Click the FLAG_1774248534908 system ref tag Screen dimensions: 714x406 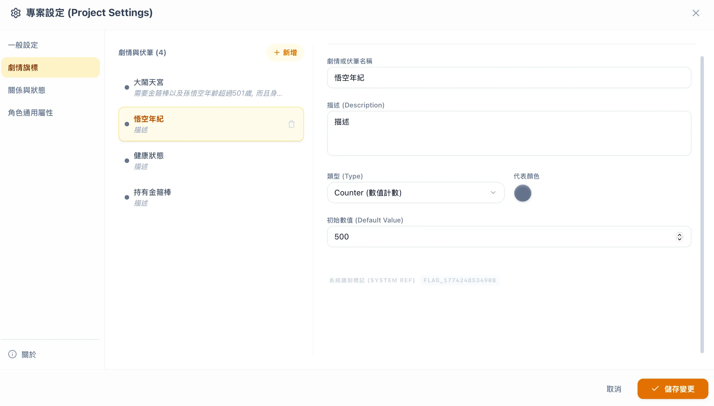pos(460,280)
